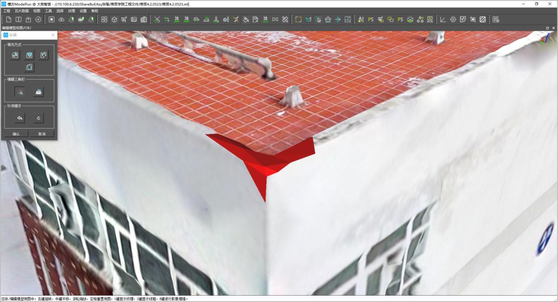Screen dimensions: 558x302
Task: Click the status bar hint text at the bottom
Action: coord(95,299)
